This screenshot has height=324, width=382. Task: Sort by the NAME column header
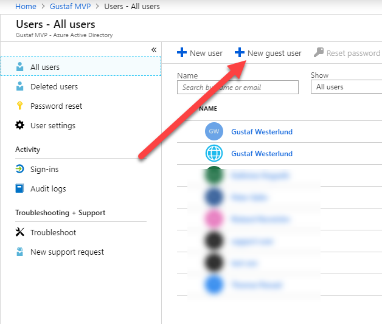pyautogui.click(x=208, y=109)
